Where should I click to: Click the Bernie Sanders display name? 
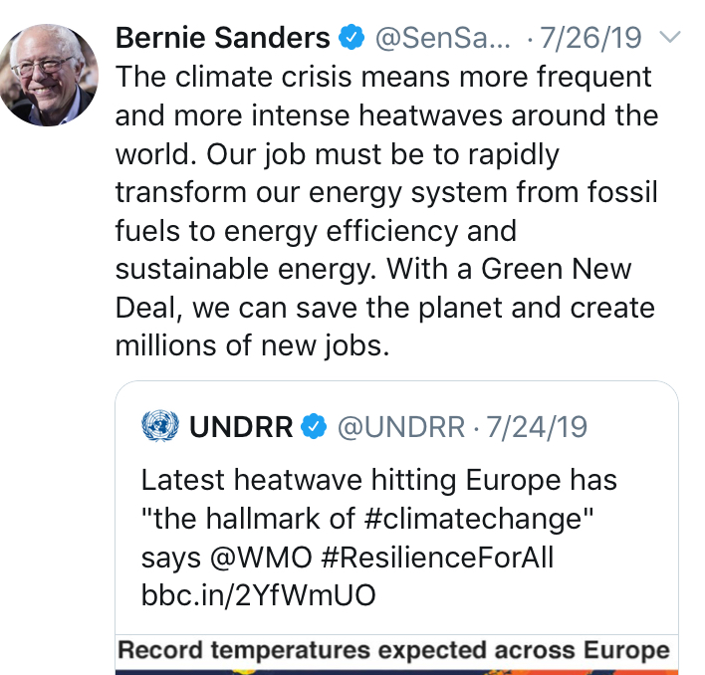click(x=223, y=37)
